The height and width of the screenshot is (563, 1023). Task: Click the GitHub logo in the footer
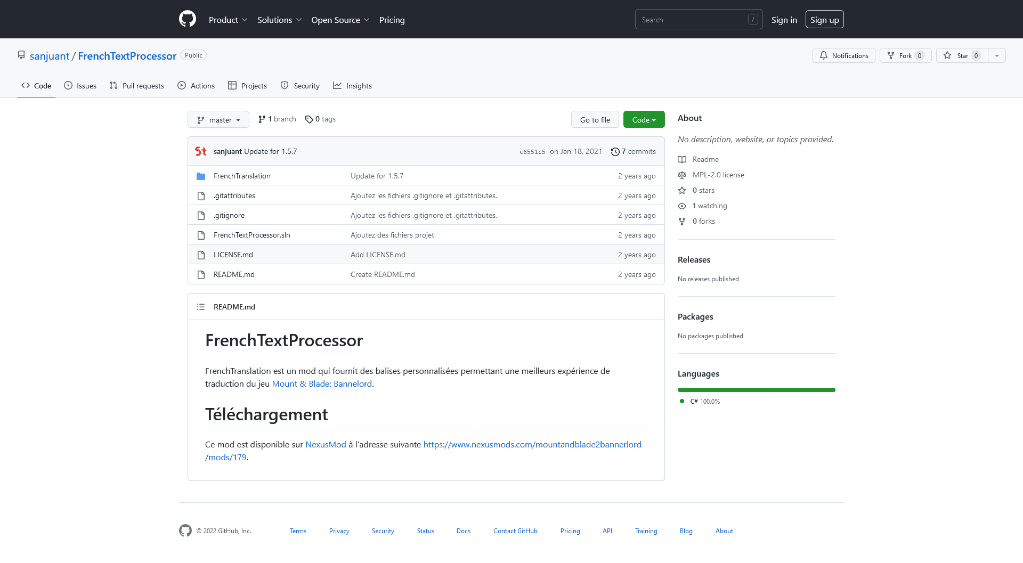point(185,531)
